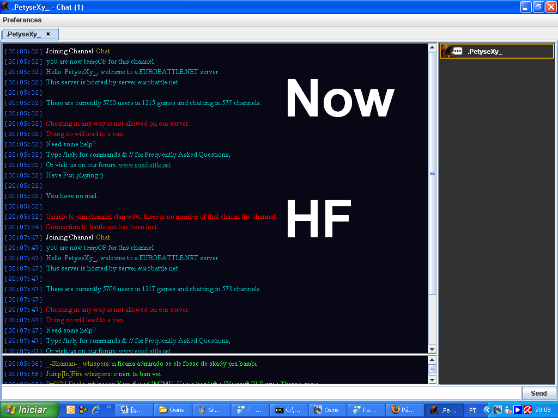Click the flower quick launch icon

coord(83,410)
